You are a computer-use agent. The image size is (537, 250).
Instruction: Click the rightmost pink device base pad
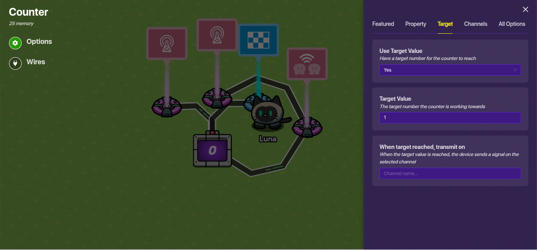pyautogui.click(x=307, y=127)
